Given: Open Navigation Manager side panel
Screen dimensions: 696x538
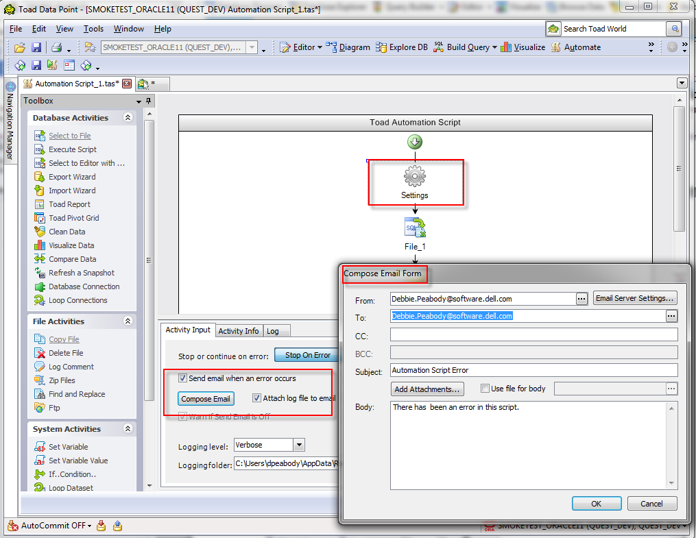Looking at the screenshot, I should click(x=10, y=122).
